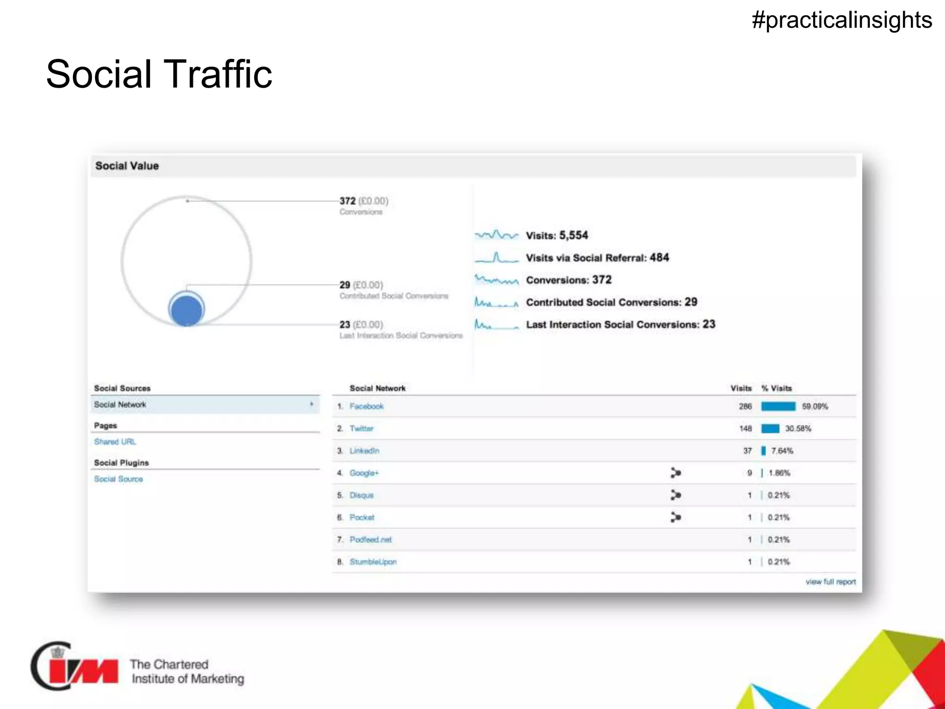Click the data hub icon in the Disqus row
Image resolution: width=945 pixels, height=709 pixels.
[x=676, y=495]
